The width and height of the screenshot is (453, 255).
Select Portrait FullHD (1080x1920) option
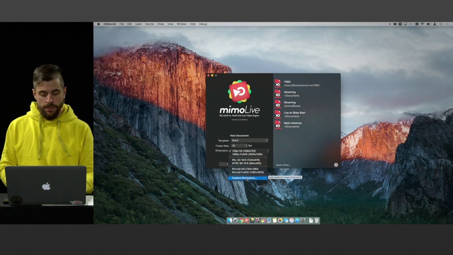[248, 172]
